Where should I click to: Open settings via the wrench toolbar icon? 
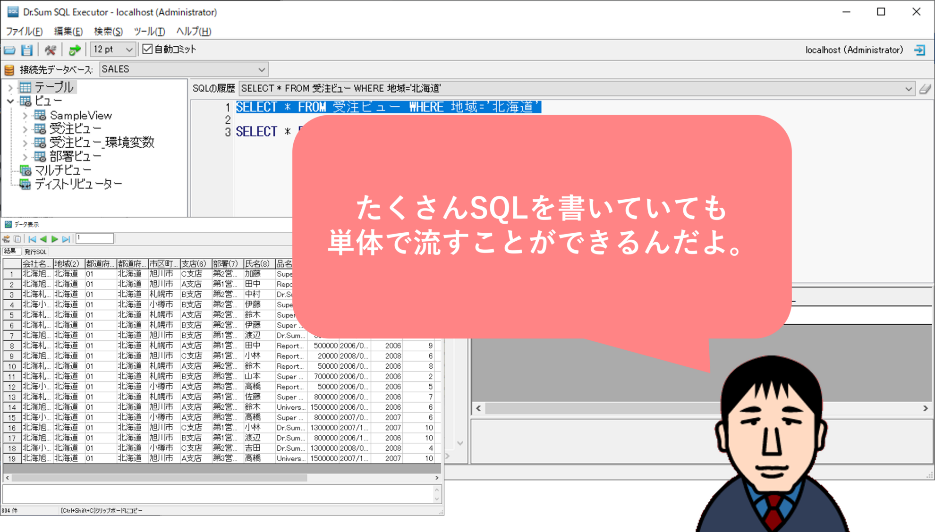coord(51,50)
